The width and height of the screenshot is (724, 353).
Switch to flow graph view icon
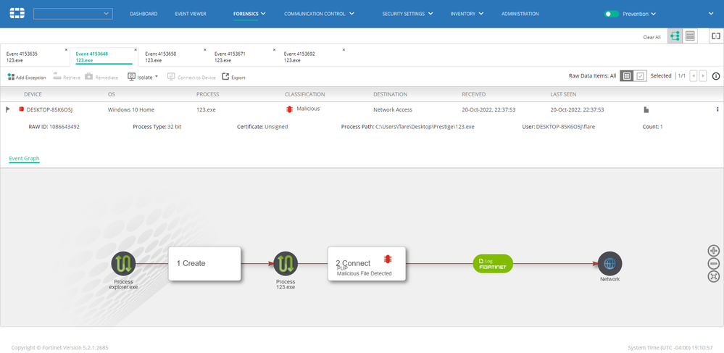coord(675,36)
